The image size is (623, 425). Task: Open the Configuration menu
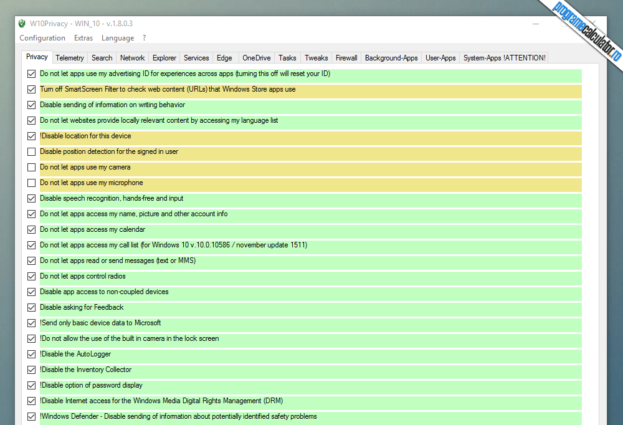coord(42,38)
